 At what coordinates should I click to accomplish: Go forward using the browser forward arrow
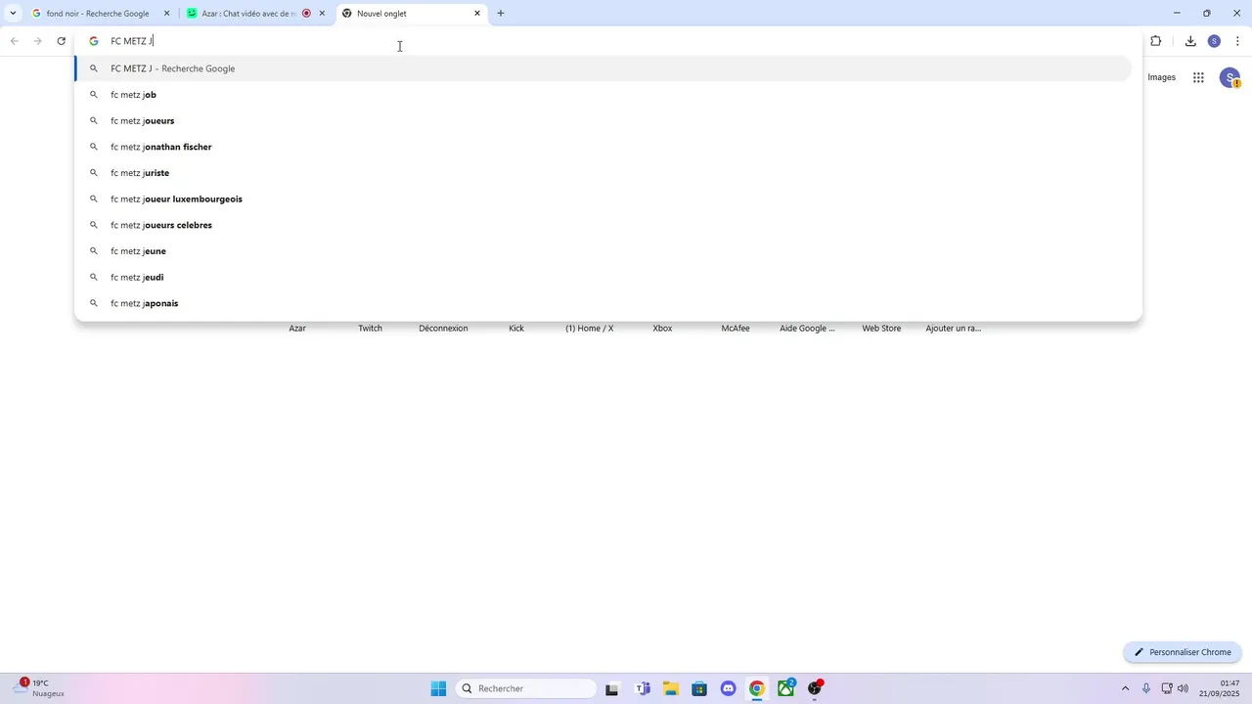(37, 41)
